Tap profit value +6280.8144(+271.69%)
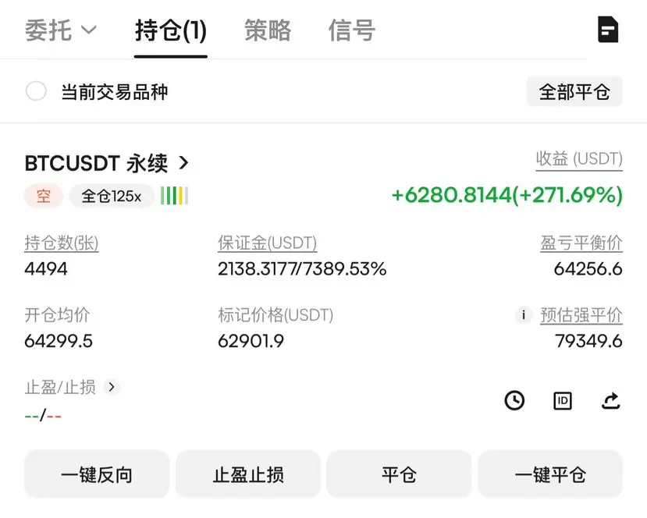This screenshot has width=647, height=518. tap(507, 195)
